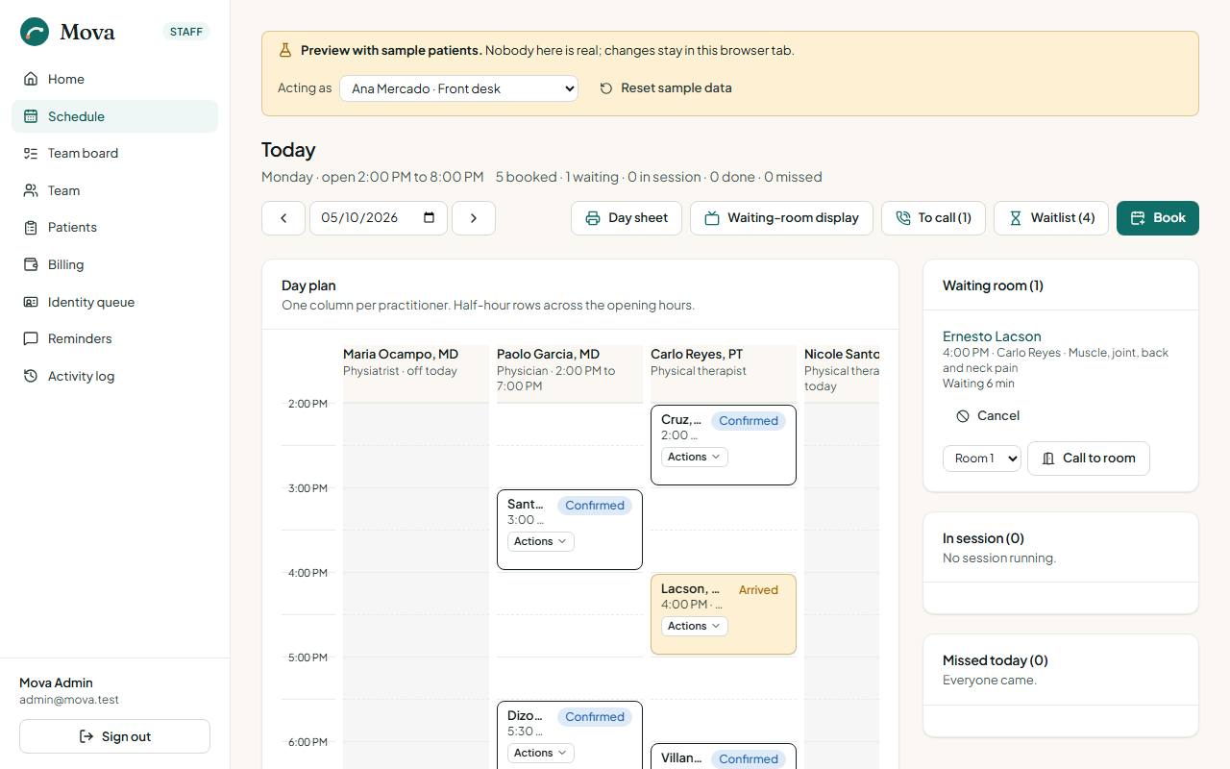Click the Schedule calendar icon in sidebar
This screenshot has width=1230, height=769.
[31, 116]
